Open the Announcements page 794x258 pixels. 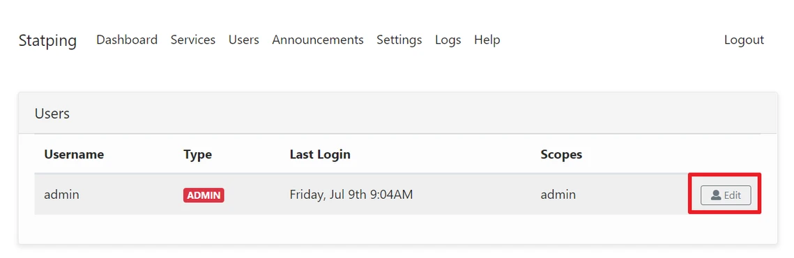tap(317, 40)
